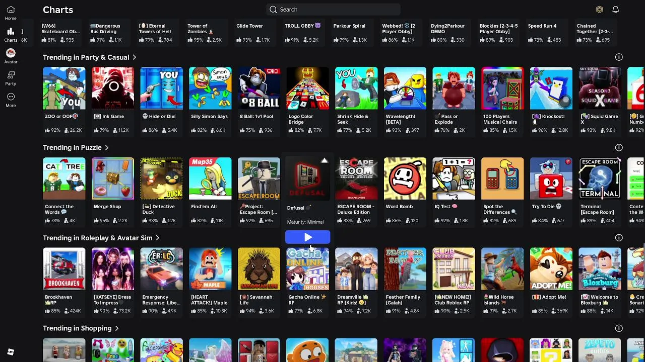Screen dimensions: 645x362
Task: Open the More sidebar menu
Action: tap(11, 100)
